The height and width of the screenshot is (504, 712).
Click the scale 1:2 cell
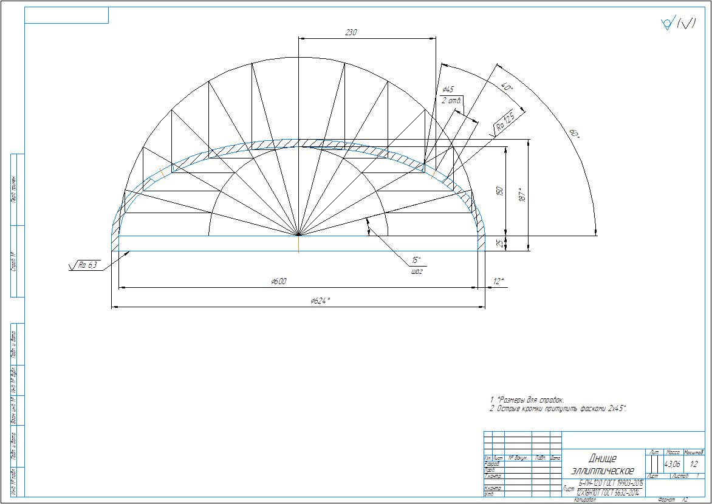point(694,464)
